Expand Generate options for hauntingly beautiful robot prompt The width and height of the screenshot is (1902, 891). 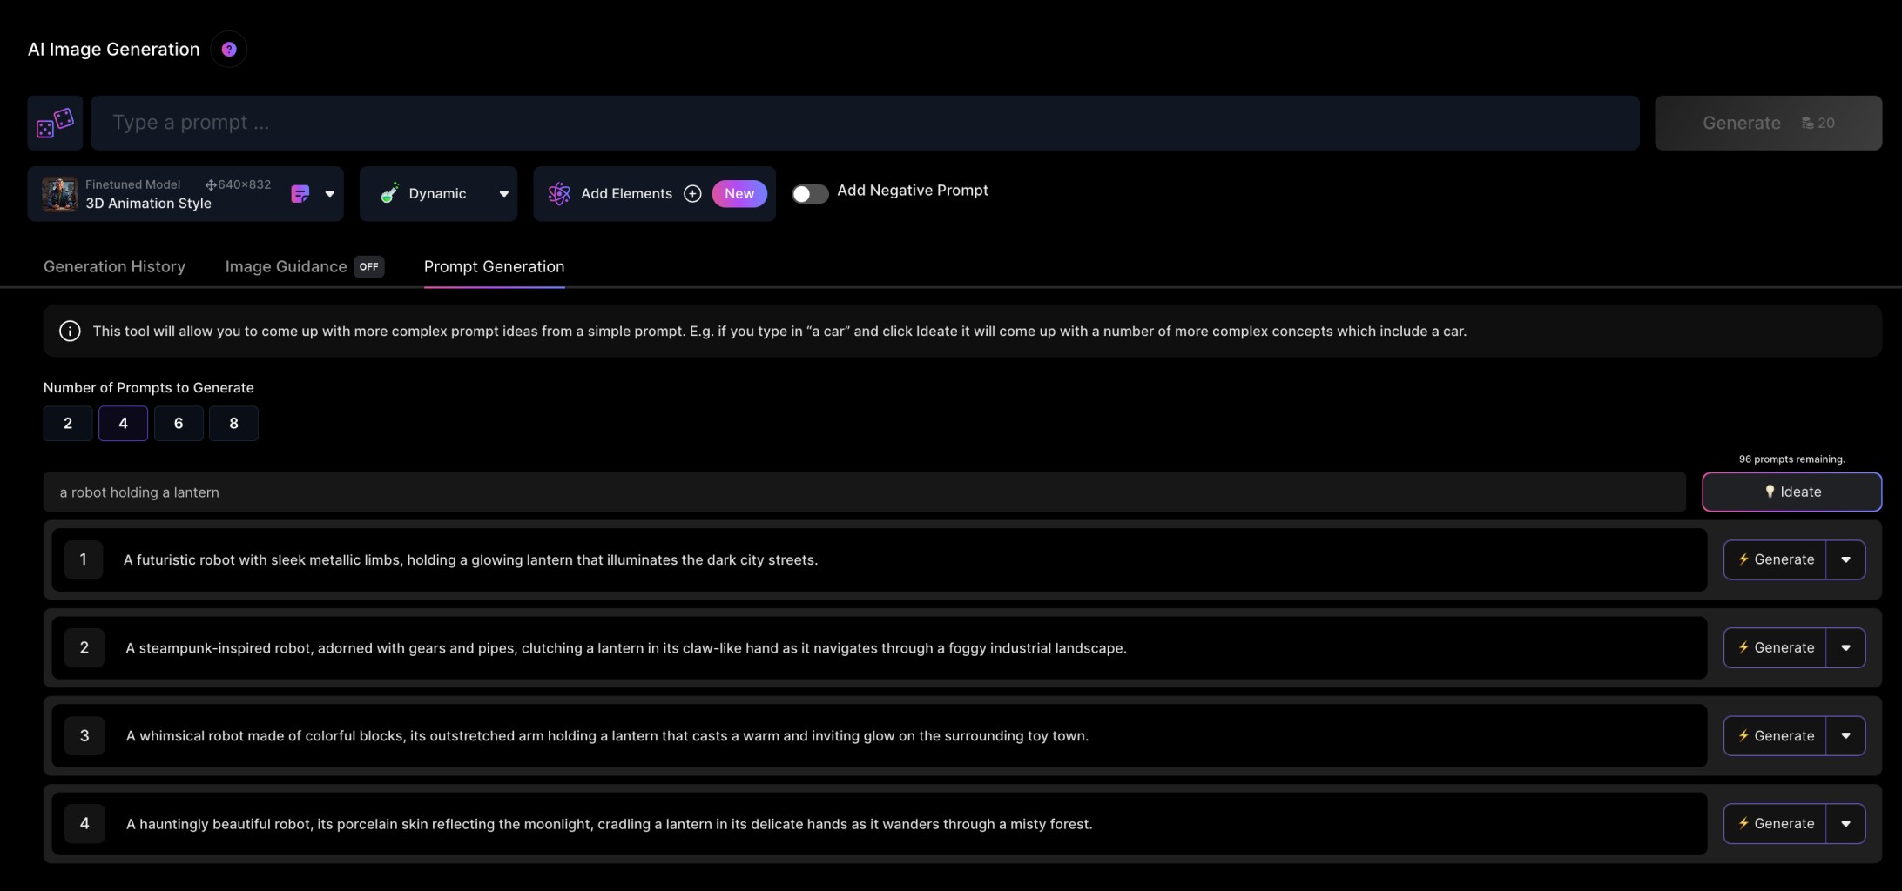[x=1845, y=824]
